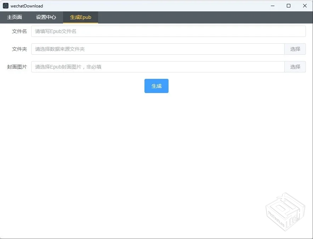The image size is (313, 239).
Task: Return to main page via 主页面
Action: (x=14, y=17)
